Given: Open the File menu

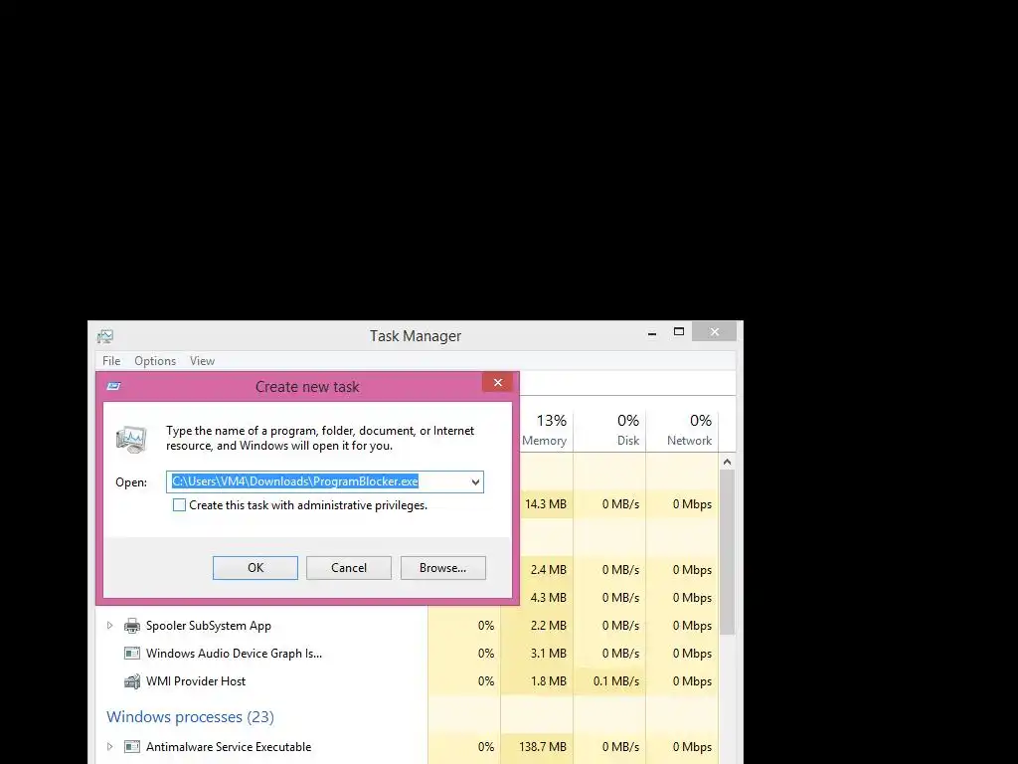Looking at the screenshot, I should tap(111, 360).
